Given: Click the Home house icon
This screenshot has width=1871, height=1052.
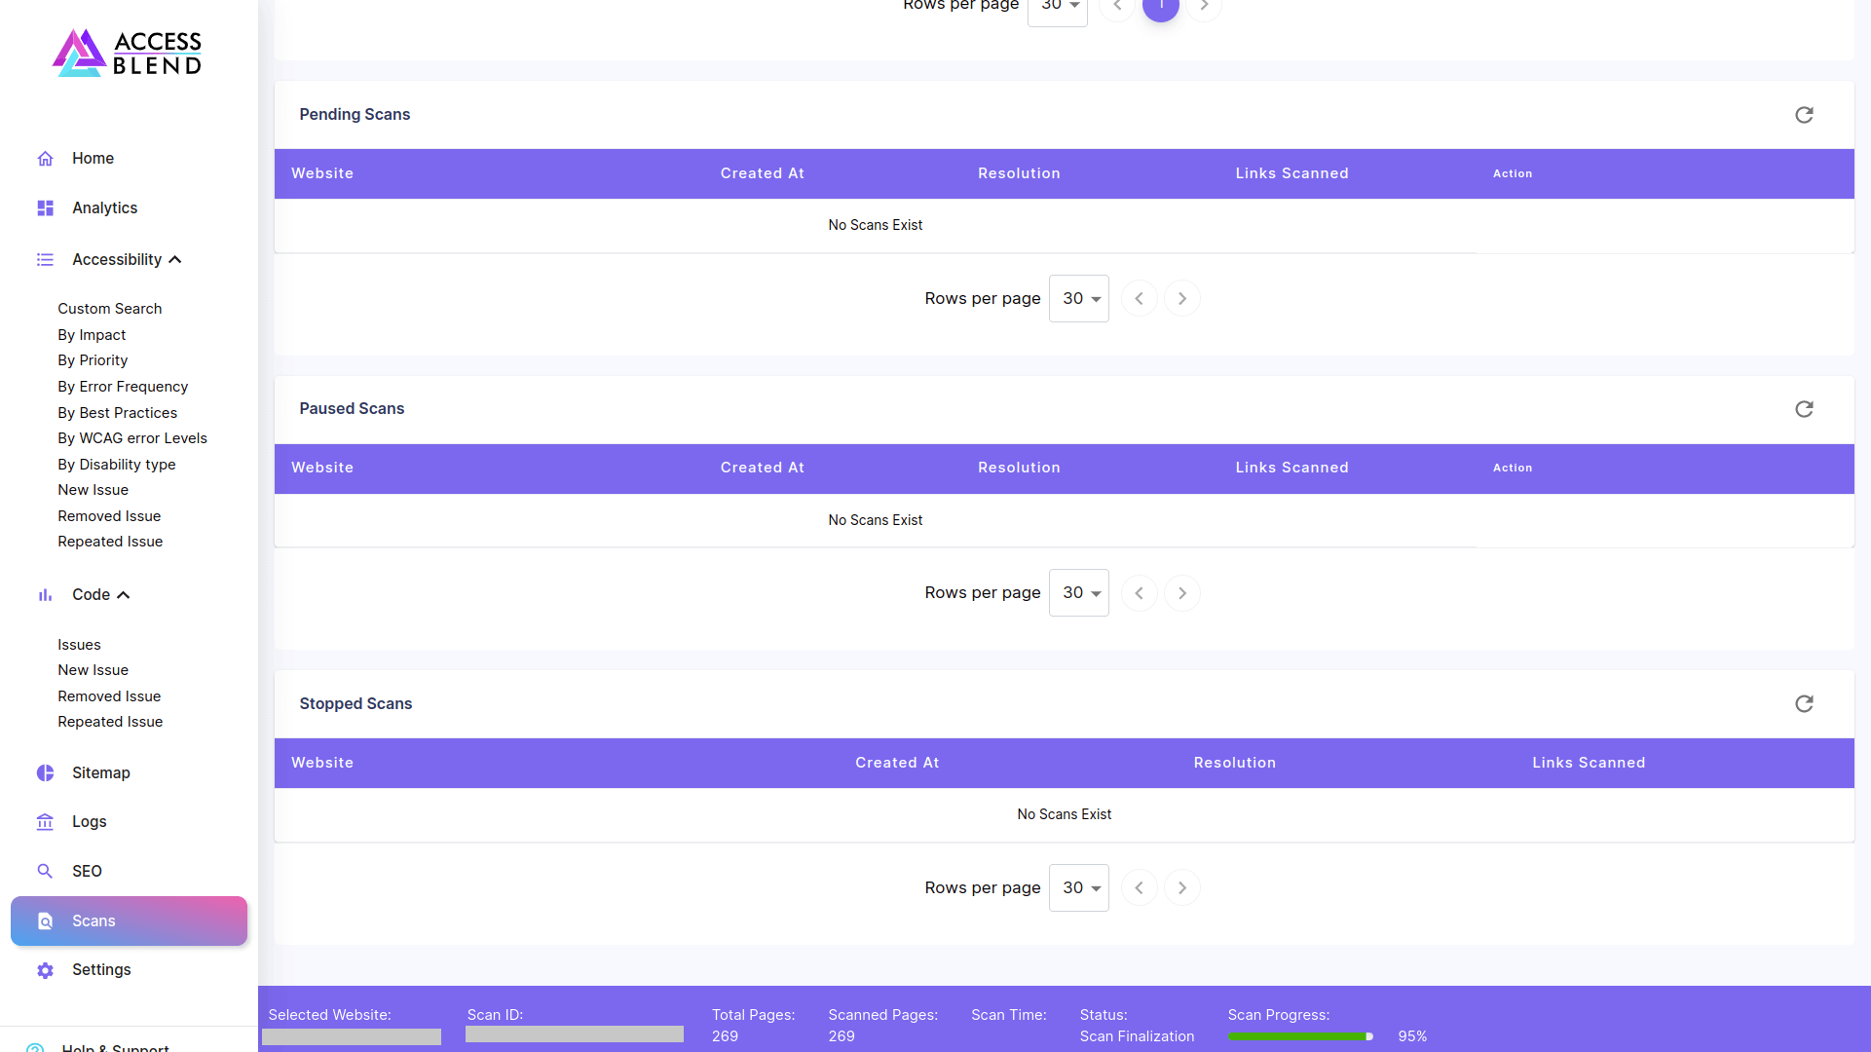Looking at the screenshot, I should click(x=45, y=159).
